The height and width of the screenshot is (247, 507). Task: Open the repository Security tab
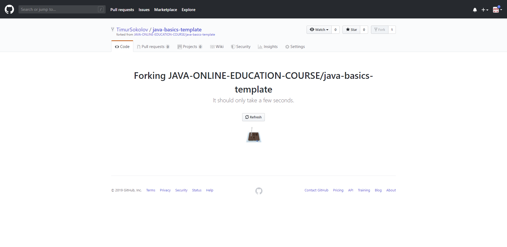point(241,47)
